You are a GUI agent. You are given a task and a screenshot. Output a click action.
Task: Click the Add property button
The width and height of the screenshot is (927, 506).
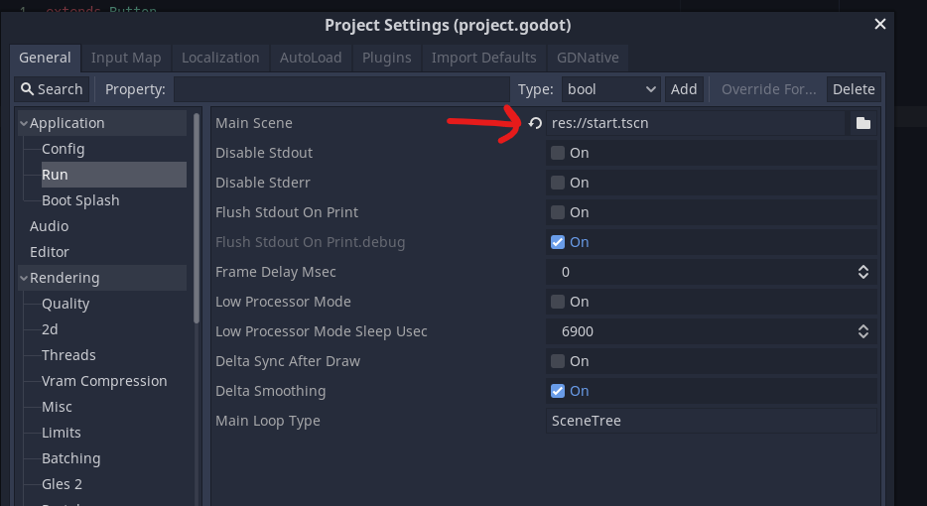pyautogui.click(x=684, y=89)
